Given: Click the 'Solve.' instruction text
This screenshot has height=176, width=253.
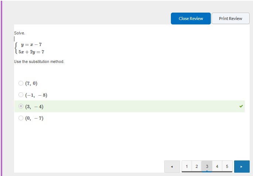Looking at the screenshot, I should (20, 33).
